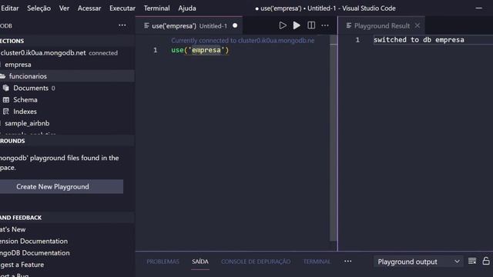Click the Indexes icon

tap(6, 112)
